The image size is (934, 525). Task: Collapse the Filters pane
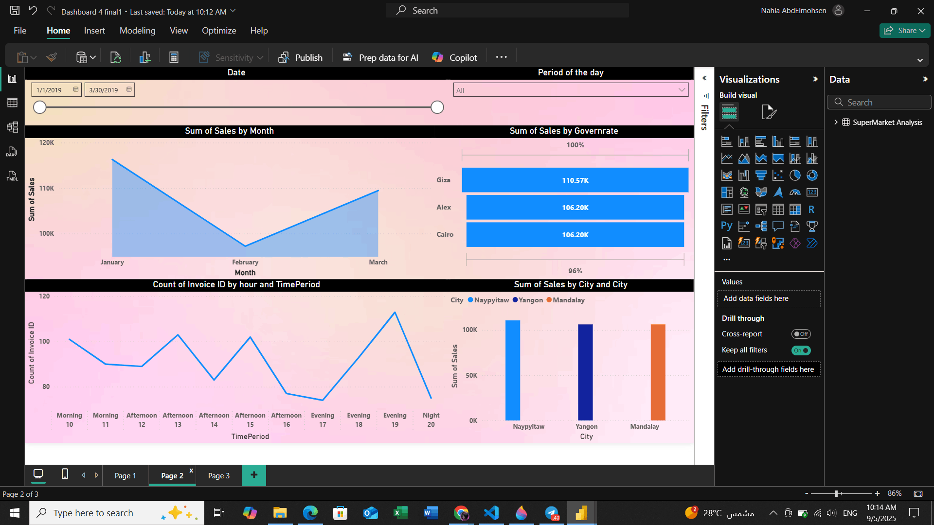pos(704,78)
